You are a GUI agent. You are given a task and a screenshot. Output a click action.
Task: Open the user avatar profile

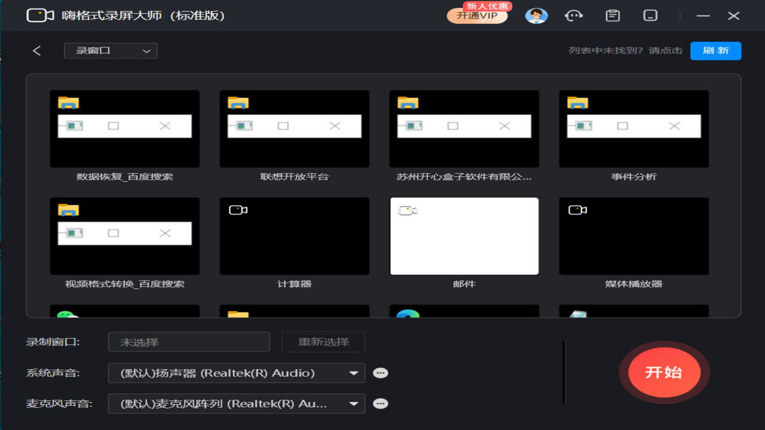(536, 16)
